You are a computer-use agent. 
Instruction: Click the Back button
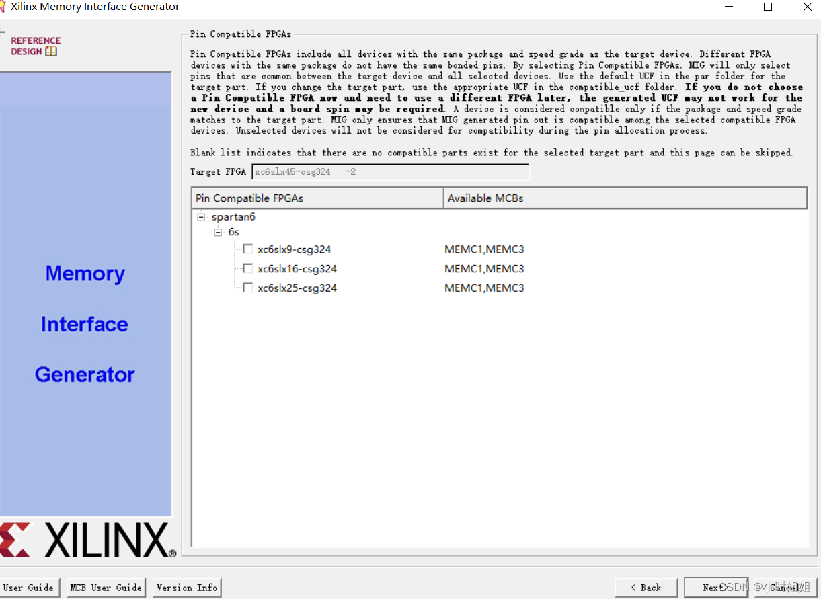646,587
